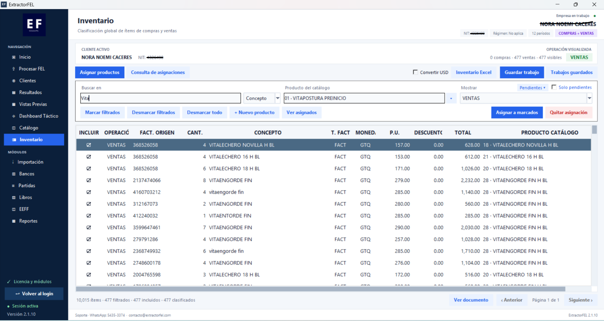
Task: Toggle the Solo pendientes checkbox
Action: click(x=554, y=87)
